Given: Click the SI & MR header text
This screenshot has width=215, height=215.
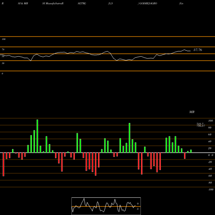Looking at the screenshot, I should click(x=23, y=3).
